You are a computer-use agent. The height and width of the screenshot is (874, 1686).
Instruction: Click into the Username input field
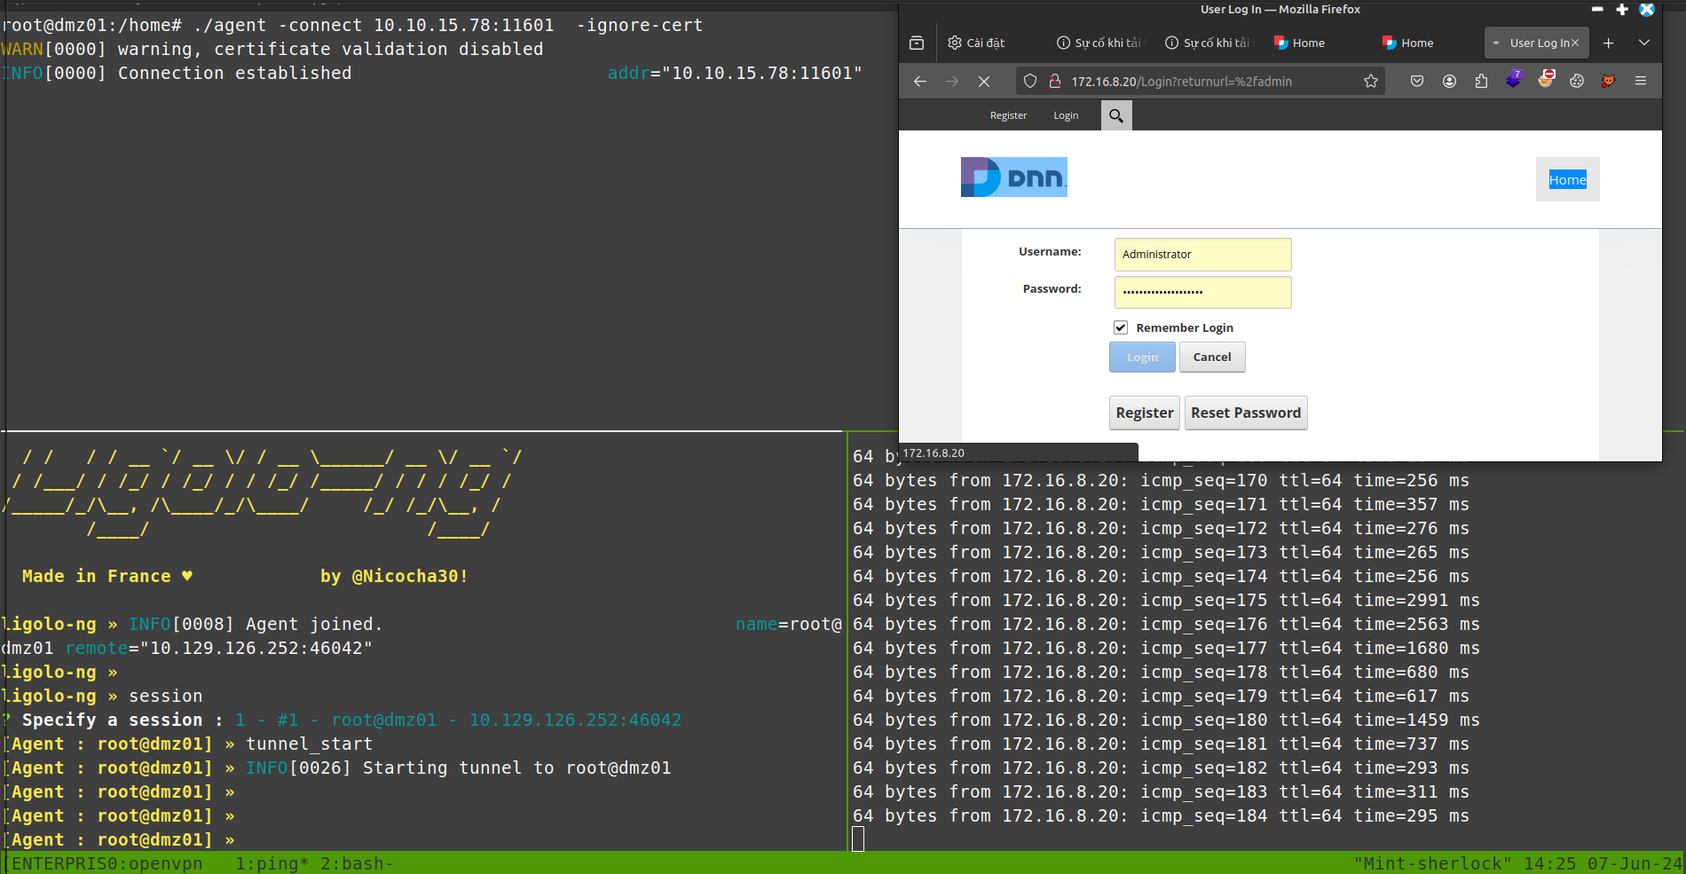1202,255
